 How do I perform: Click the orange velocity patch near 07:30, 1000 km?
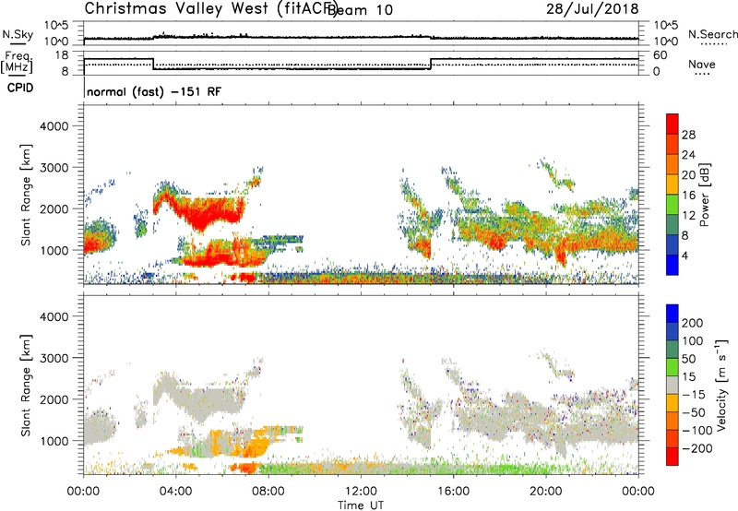click(256, 445)
